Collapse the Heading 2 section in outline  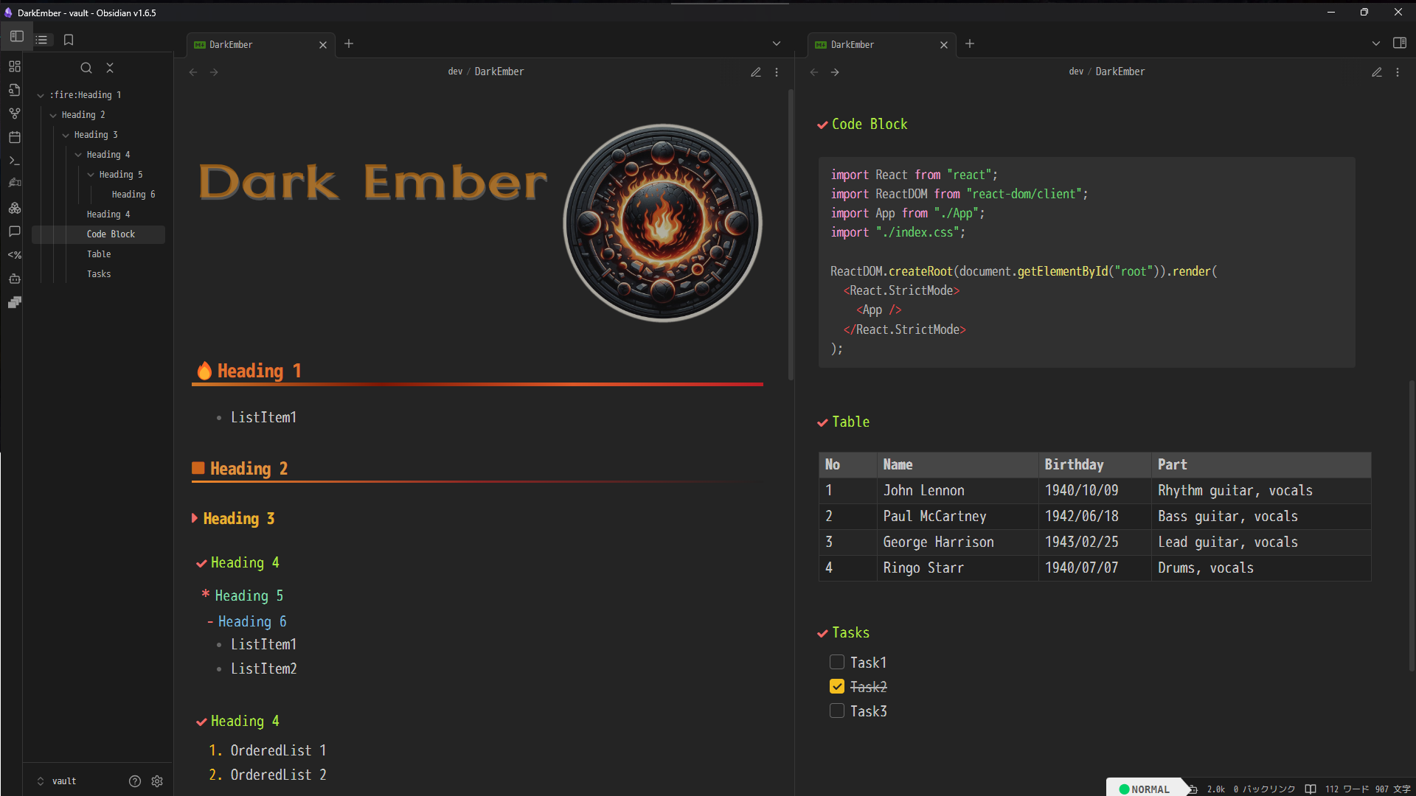click(x=54, y=115)
